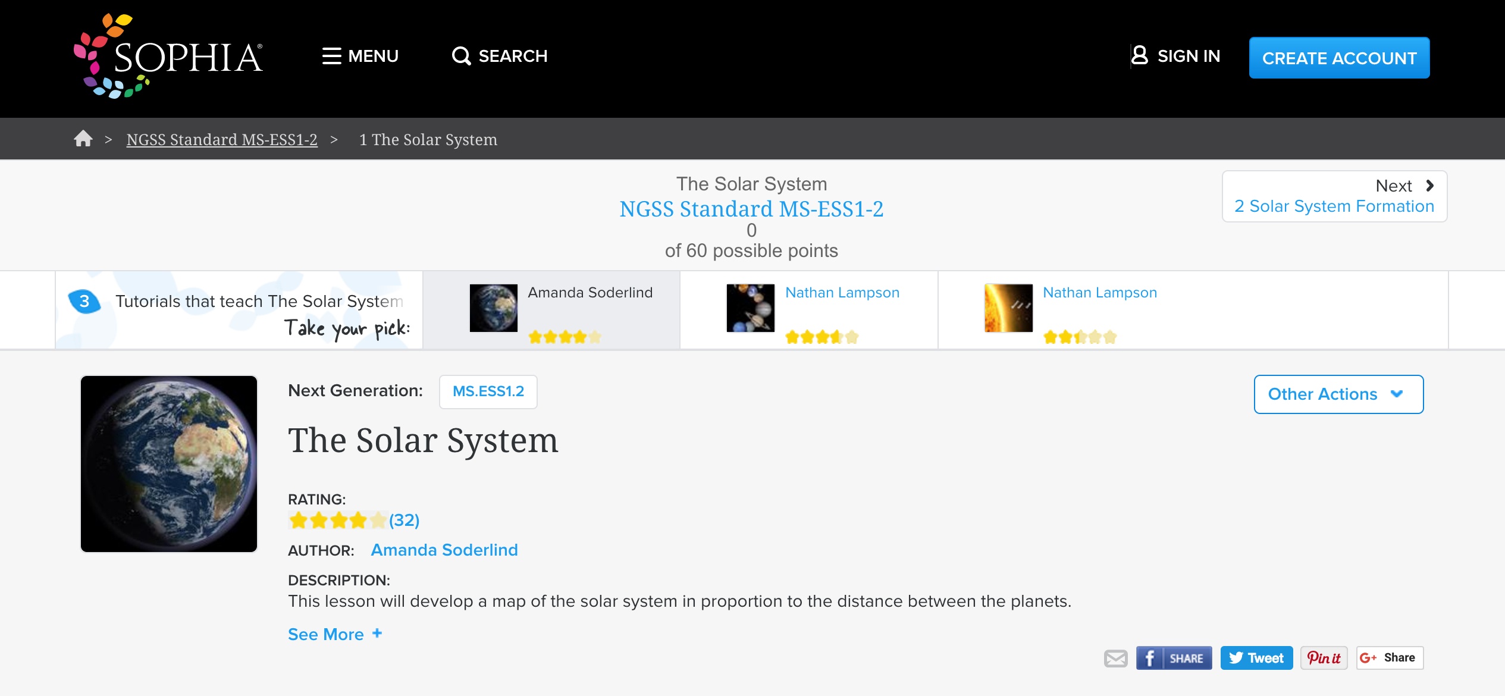1505x696 pixels.
Task: Click the Sign In user icon
Action: click(x=1139, y=55)
